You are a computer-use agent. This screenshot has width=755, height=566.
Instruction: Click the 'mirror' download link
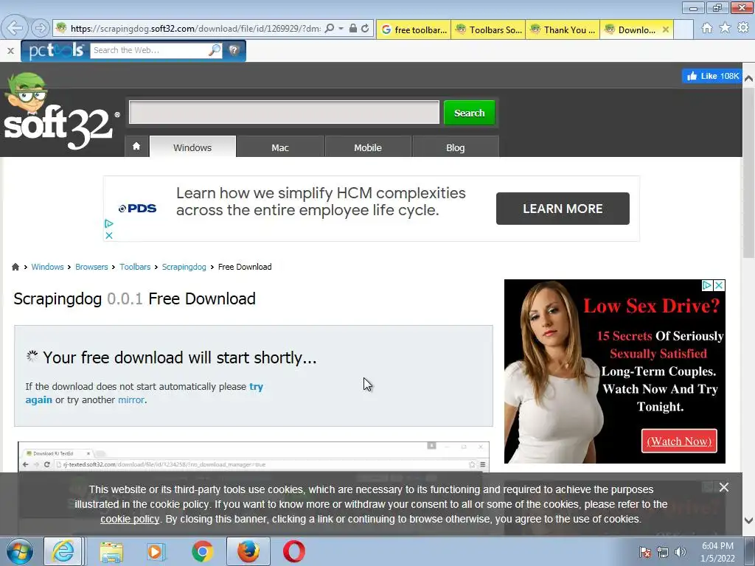(131, 400)
